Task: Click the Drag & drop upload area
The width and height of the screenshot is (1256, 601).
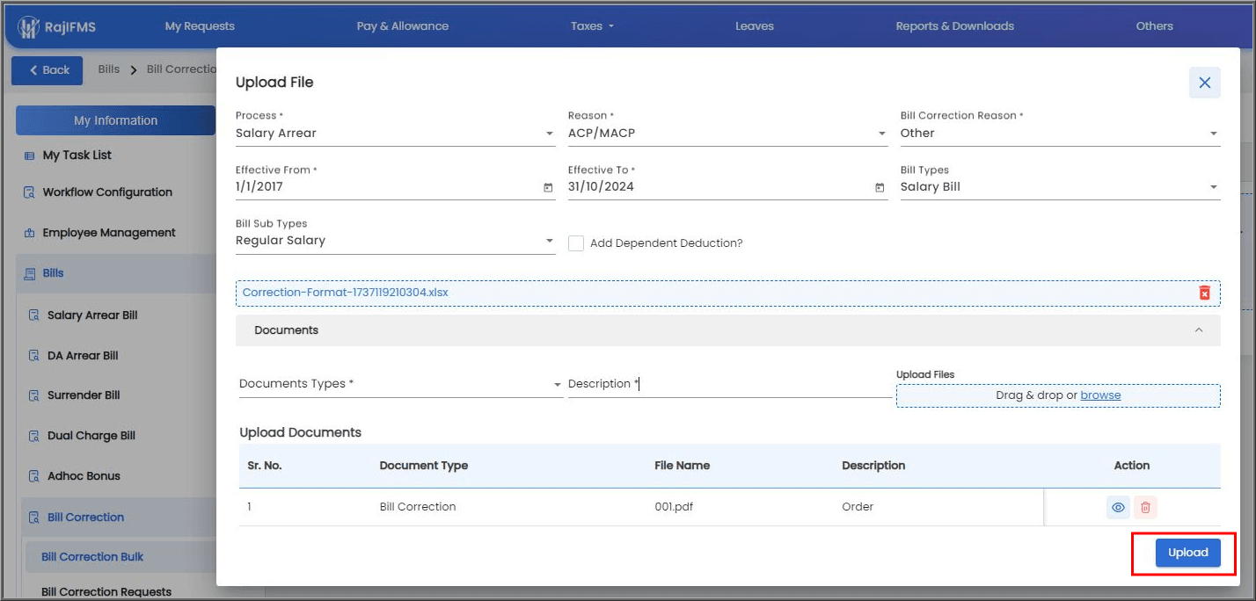Action: click(1058, 395)
